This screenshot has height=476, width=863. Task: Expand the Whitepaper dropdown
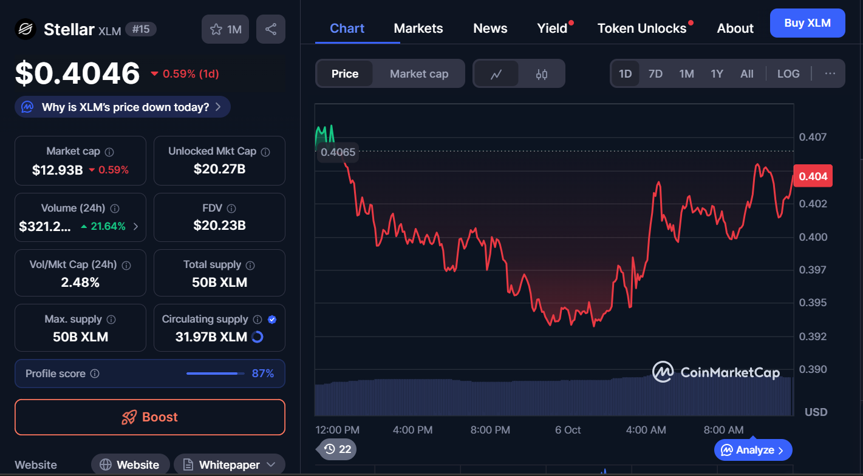[x=271, y=465]
